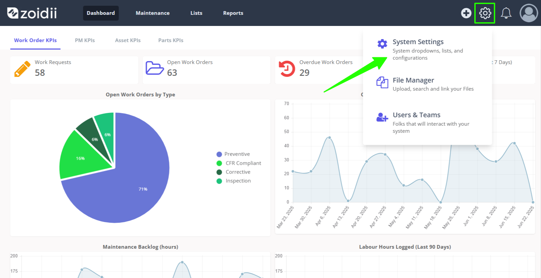This screenshot has height=278, width=541.
Task: Toggle the Corrective legend item
Action: tap(233, 172)
